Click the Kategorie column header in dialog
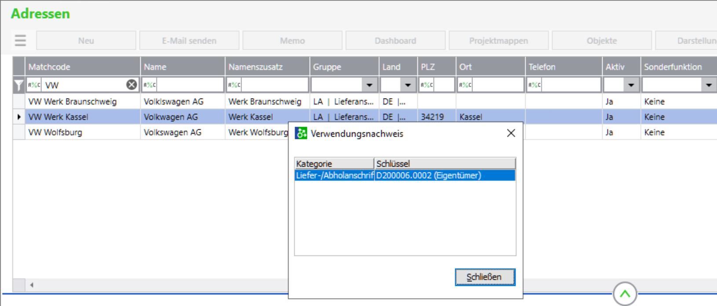 334,164
